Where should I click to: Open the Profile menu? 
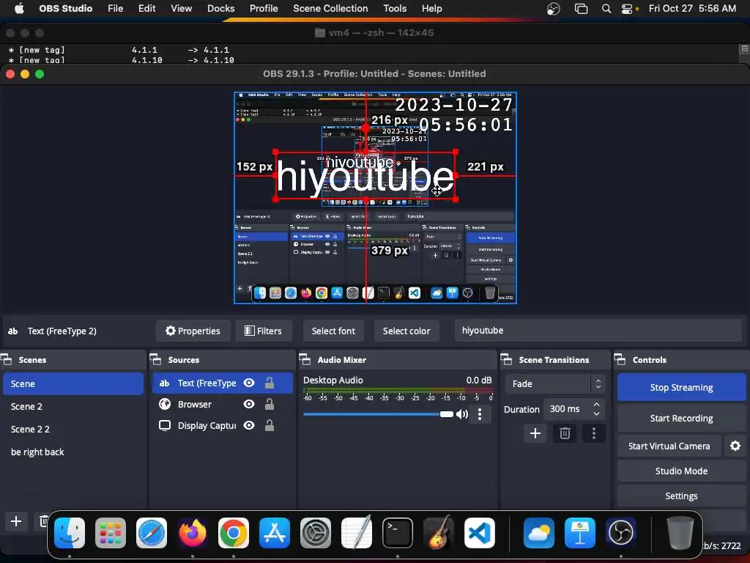click(264, 9)
